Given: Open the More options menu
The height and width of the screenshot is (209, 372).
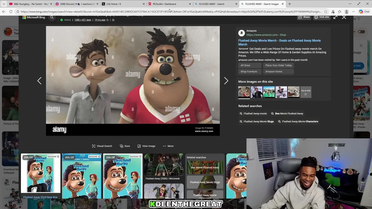Looking at the screenshot, I should [x=168, y=146].
